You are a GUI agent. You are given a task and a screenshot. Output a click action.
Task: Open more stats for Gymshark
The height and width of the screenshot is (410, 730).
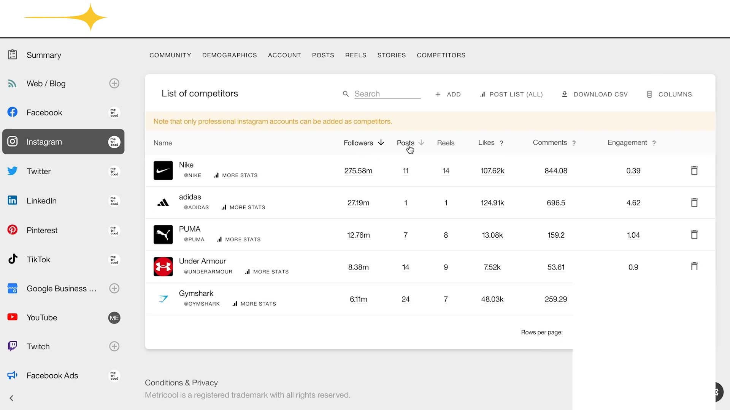pos(254,304)
